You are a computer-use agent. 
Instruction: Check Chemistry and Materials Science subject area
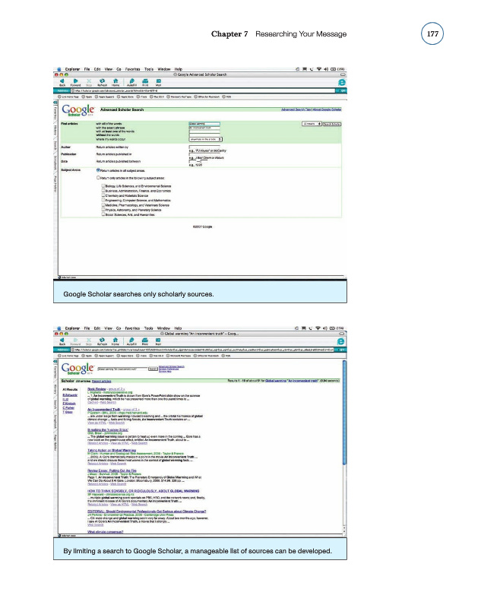(x=103, y=194)
